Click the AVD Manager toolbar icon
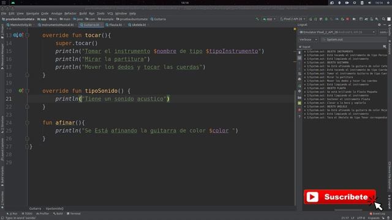 coord(371,19)
